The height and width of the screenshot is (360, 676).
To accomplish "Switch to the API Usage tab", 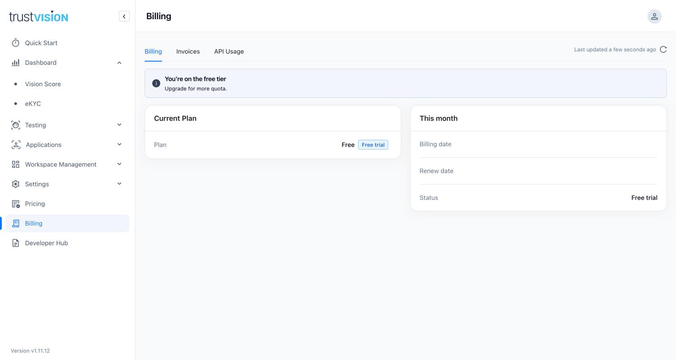I will click(x=229, y=51).
